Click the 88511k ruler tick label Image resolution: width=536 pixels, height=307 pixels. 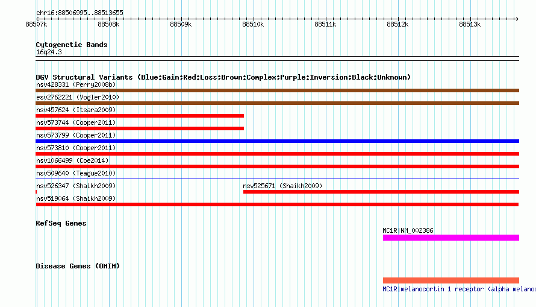[x=325, y=24]
